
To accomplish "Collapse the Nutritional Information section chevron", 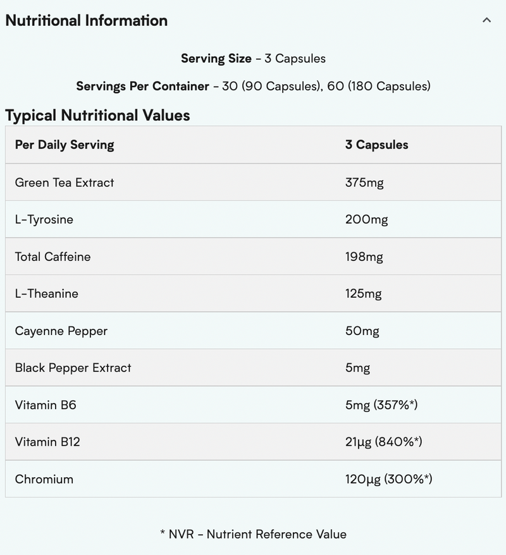I will (486, 20).
